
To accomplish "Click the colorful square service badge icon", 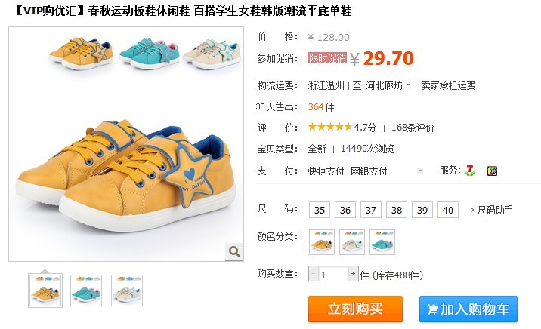I will click(492, 171).
